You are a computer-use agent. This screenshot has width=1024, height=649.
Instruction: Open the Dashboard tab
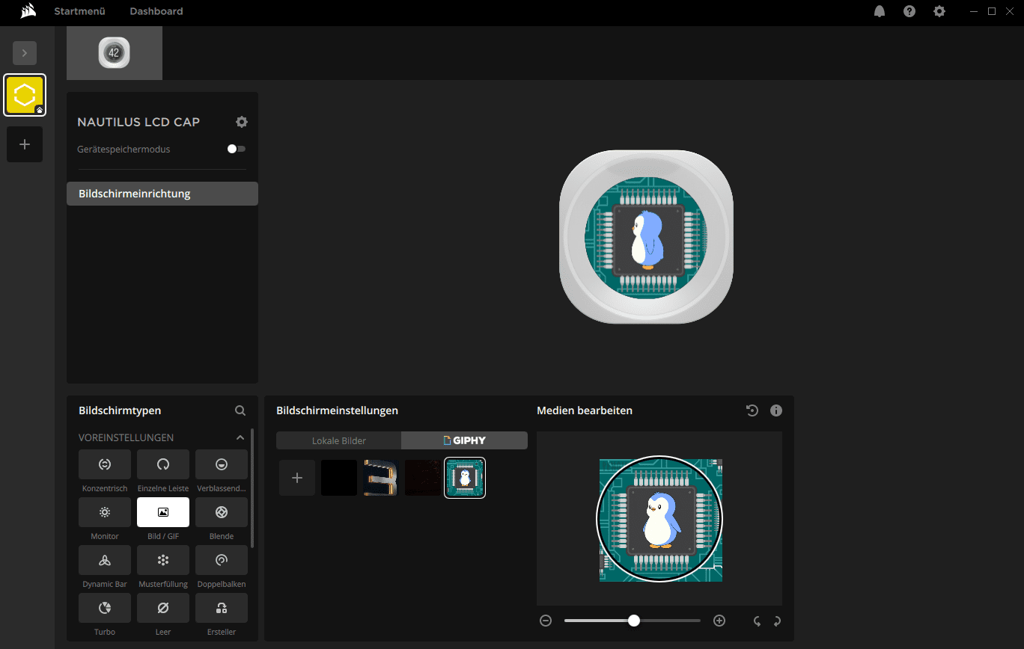click(156, 11)
